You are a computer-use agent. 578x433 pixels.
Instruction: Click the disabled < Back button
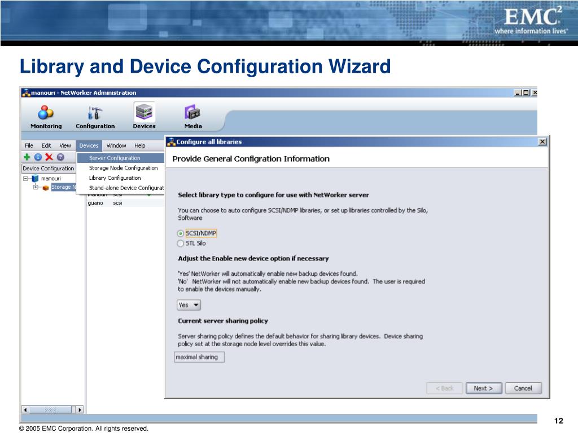click(x=445, y=388)
